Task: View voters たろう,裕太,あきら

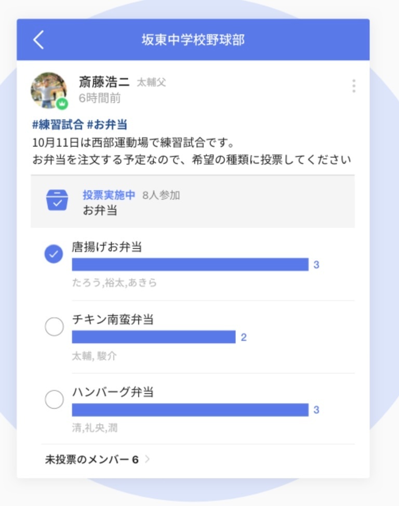Action: coord(114,283)
